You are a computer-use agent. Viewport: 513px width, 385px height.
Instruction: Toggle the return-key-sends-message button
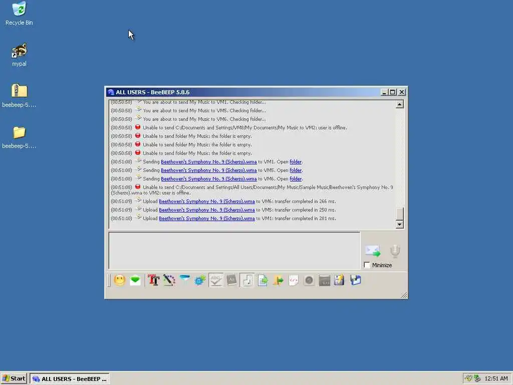coord(247,280)
